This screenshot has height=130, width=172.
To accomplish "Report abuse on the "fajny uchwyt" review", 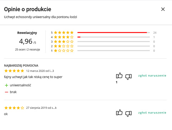I will (152, 75).
